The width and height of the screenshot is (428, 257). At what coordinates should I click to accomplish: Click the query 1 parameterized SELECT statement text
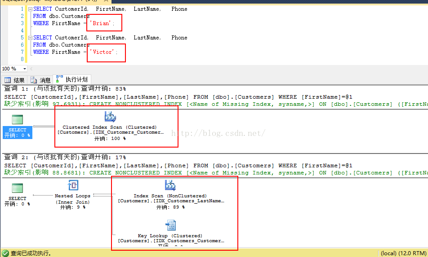point(178,97)
